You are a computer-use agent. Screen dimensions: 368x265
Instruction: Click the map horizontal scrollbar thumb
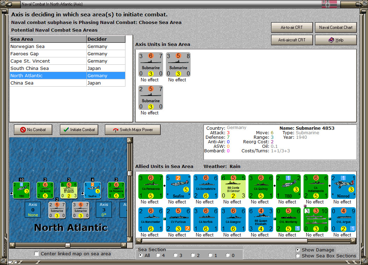[x=68, y=245]
